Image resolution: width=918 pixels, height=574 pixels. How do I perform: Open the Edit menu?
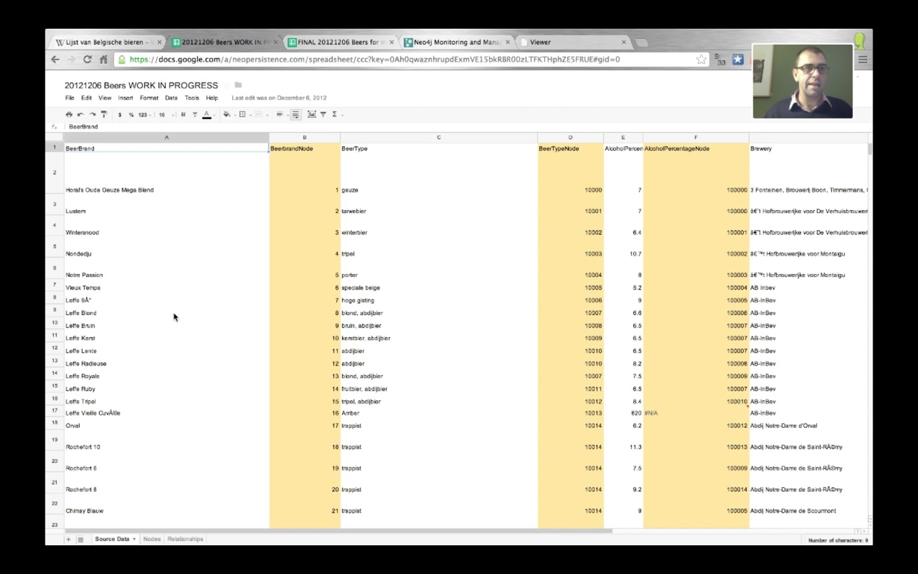coord(86,98)
